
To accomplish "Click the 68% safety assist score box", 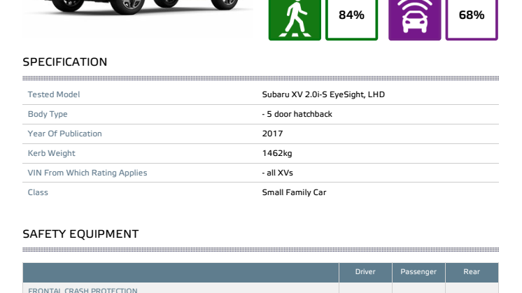I will 472,20.
